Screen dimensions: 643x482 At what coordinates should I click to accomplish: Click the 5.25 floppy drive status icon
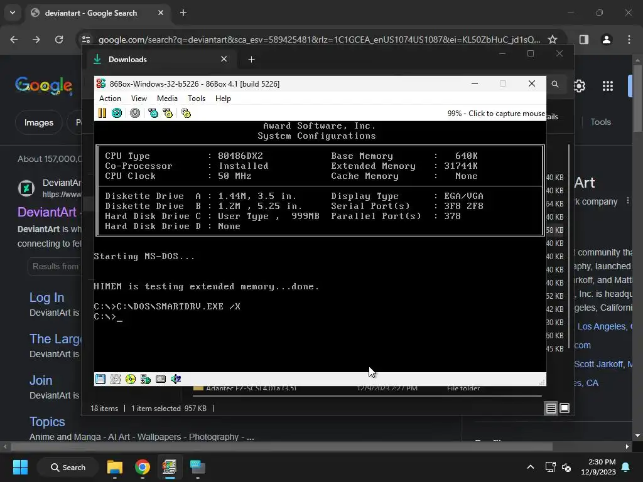coord(116,379)
